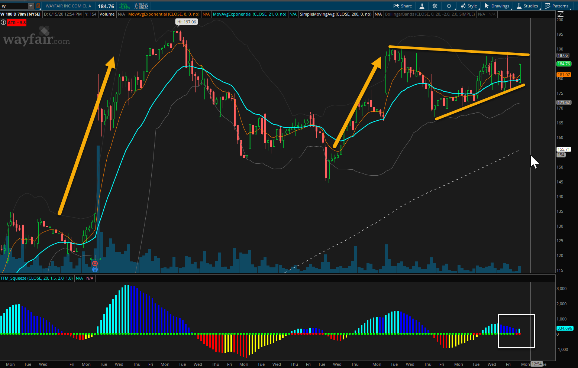Click the blue lightbulb event icon
Viewport: 578px width, 368px height.
(x=95, y=270)
